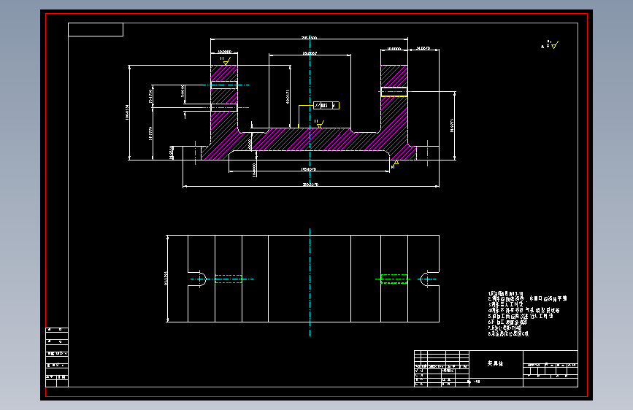Select the central slot width dimension

[310, 54]
